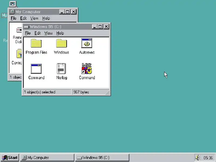
Task: Select the Removable Disk icon in My Computer
Action: 19,30
